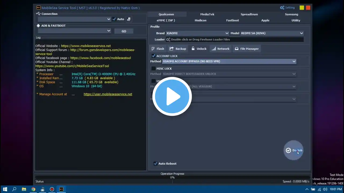
Task: Click the Android icon beside ADB & FASTBOOT
Action: [x=38, y=26]
